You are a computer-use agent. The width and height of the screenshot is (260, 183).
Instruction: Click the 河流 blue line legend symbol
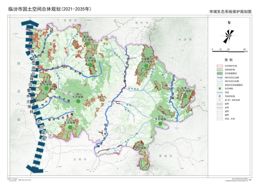tap(220, 92)
